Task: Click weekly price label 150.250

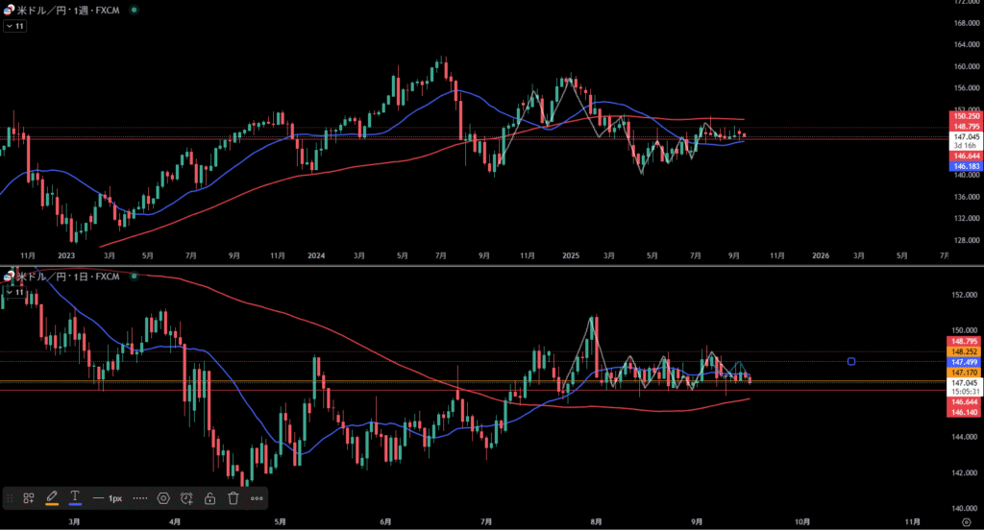Action: pos(966,116)
